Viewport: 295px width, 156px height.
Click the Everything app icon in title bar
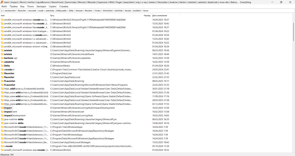(2, 2)
